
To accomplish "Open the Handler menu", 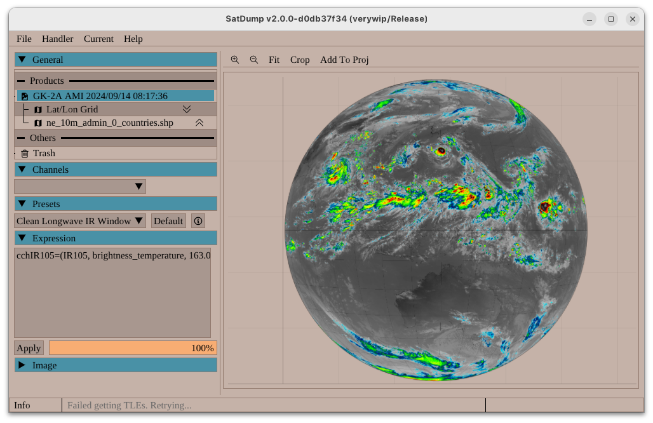I will click(57, 39).
